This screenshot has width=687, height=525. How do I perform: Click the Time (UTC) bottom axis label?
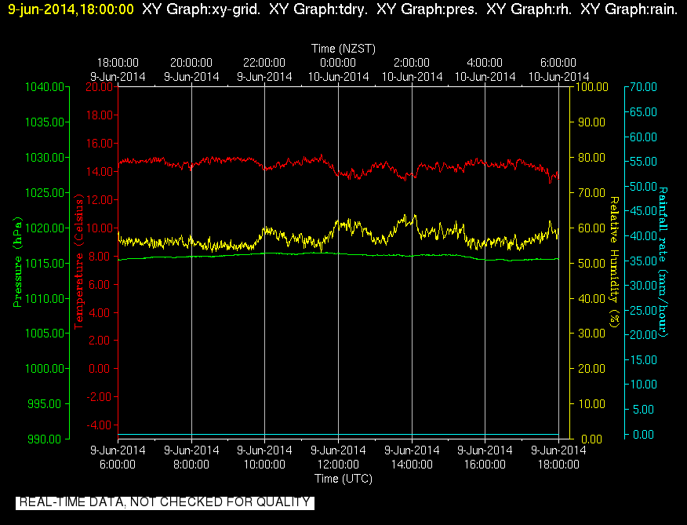pos(343,479)
